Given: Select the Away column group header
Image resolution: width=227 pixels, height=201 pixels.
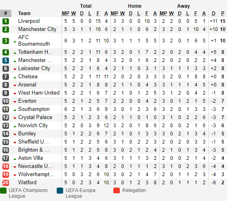Looking at the screenshot, I should pos(183,6).
